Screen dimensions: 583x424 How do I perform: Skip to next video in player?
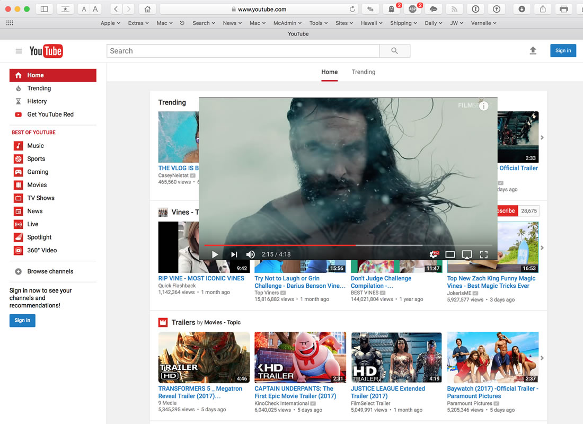point(234,254)
